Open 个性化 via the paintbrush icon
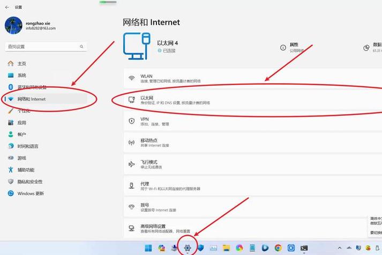 point(11,111)
